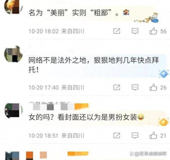170x160 pixels.
Task: Like the comment with 56 likes
Action: pos(153,31)
